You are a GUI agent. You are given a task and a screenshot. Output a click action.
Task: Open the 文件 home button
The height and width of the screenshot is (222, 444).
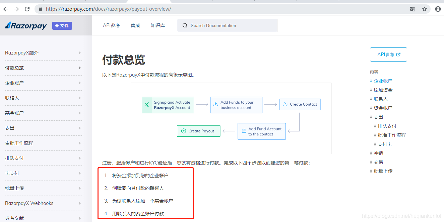pos(62,26)
